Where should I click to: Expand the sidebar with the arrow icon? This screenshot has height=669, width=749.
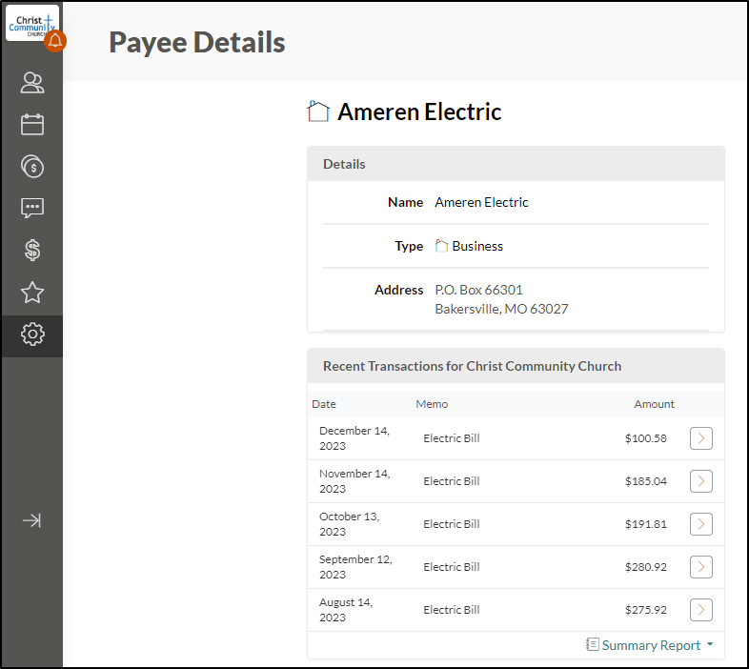(x=32, y=520)
